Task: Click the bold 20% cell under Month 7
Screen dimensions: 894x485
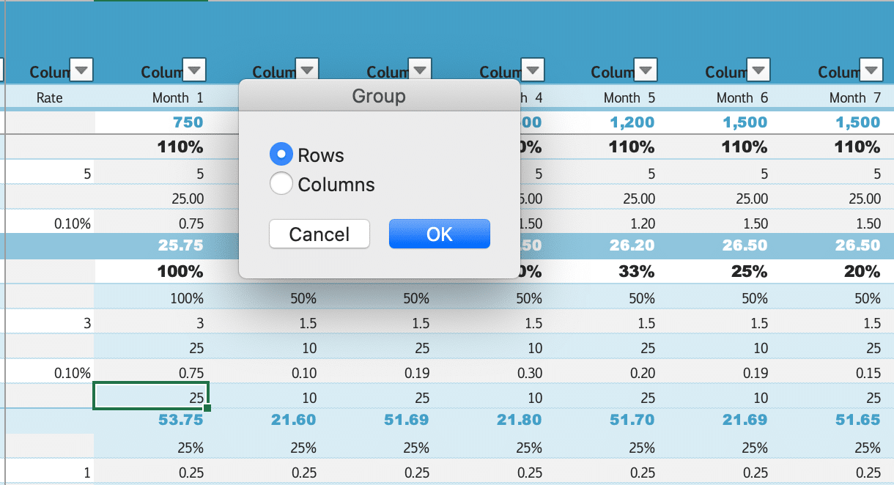Action: click(x=862, y=271)
